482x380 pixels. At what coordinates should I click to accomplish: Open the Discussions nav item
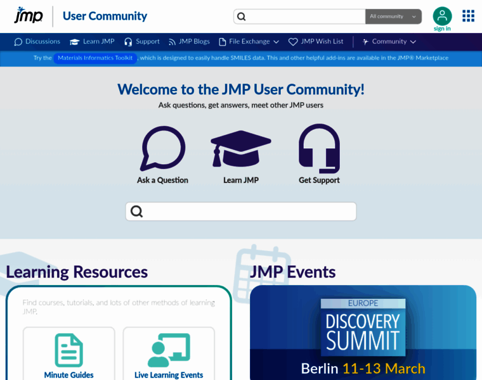click(x=42, y=41)
